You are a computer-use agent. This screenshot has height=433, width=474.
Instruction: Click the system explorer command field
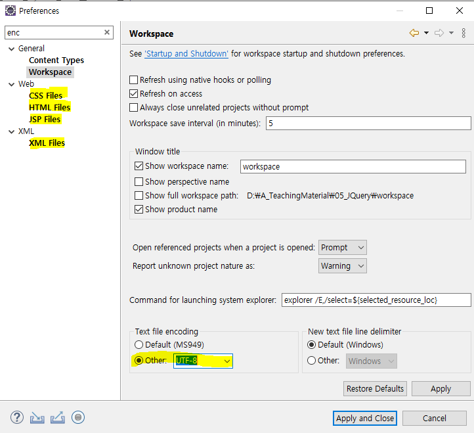376,300
